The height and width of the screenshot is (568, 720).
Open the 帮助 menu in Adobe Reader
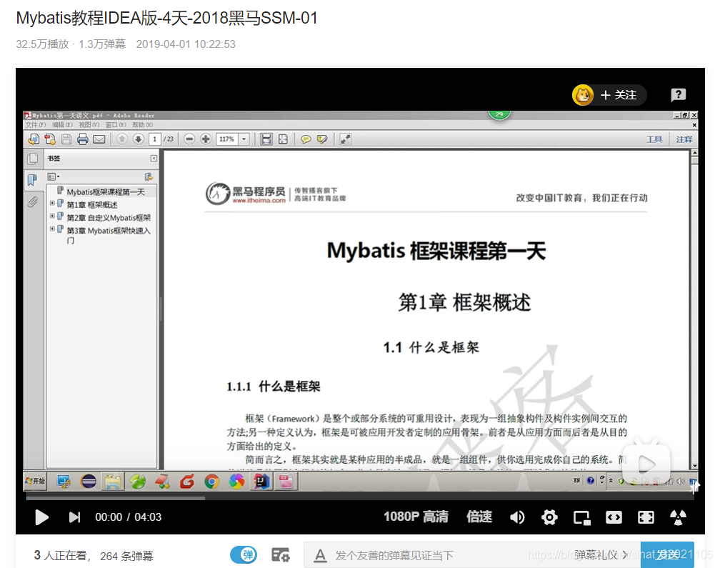point(143,125)
